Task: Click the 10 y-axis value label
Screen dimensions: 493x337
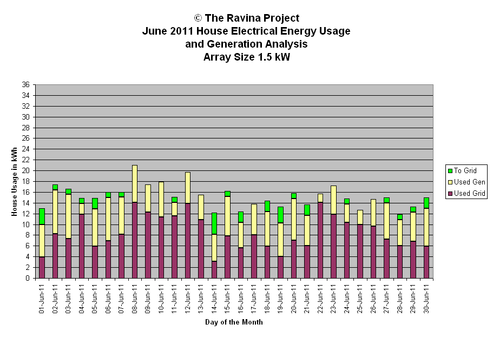Action: [26, 225]
